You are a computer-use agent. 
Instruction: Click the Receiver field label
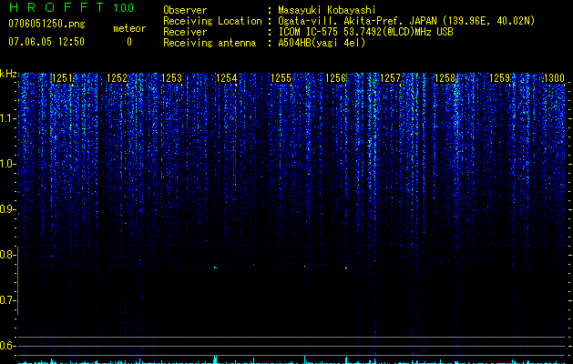185,32
